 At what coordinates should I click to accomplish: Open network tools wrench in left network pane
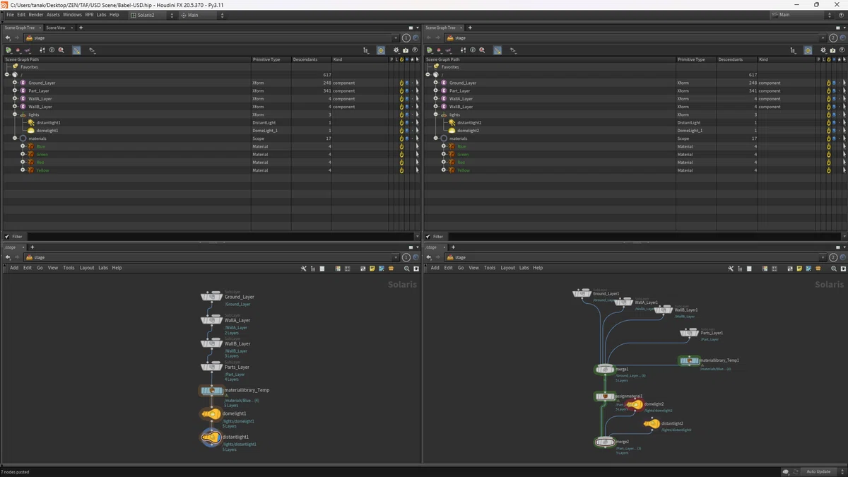(x=304, y=269)
